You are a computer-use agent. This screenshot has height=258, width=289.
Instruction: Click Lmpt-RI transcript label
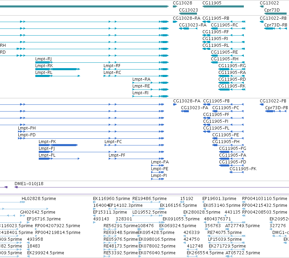click(x=140, y=93)
